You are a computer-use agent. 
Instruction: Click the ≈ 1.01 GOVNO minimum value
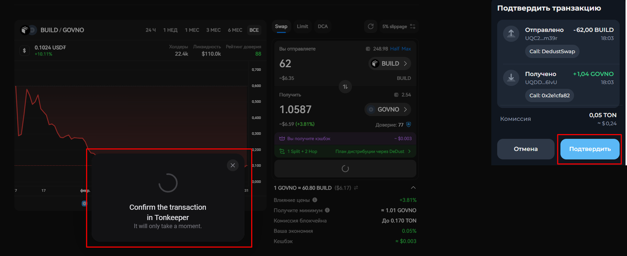pos(398,210)
